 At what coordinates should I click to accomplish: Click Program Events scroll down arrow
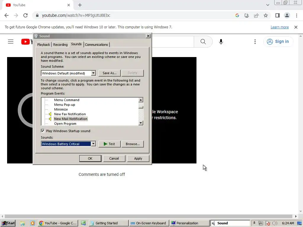(x=141, y=123)
